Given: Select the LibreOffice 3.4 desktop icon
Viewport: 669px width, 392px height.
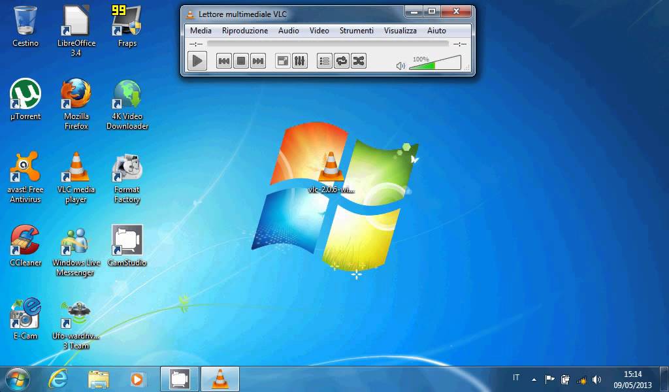Looking at the screenshot, I should [76, 31].
